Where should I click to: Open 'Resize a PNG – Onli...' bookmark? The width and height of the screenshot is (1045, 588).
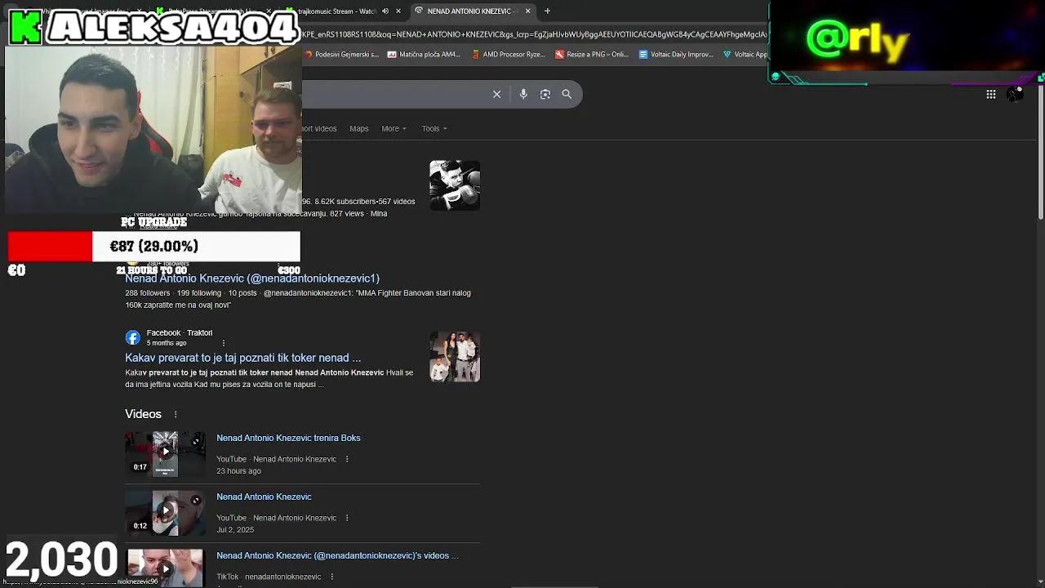click(x=592, y=55)
